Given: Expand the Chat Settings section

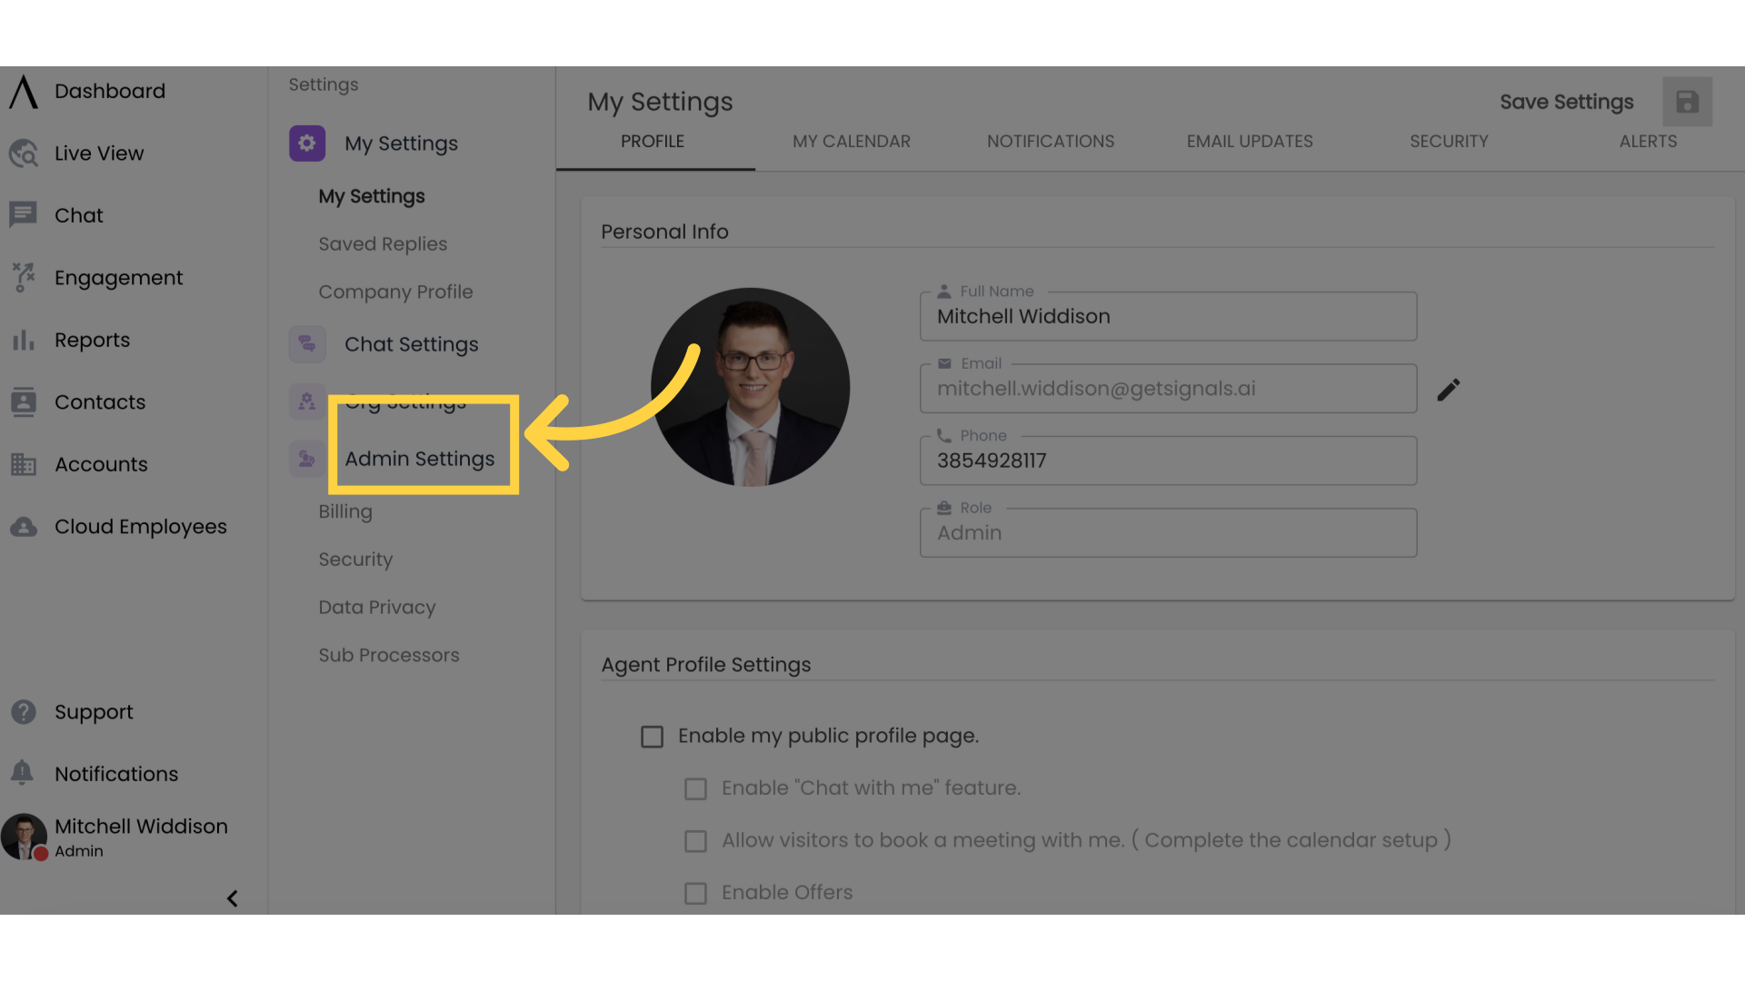Looking at the screenshot, I should tap(412, 344).
